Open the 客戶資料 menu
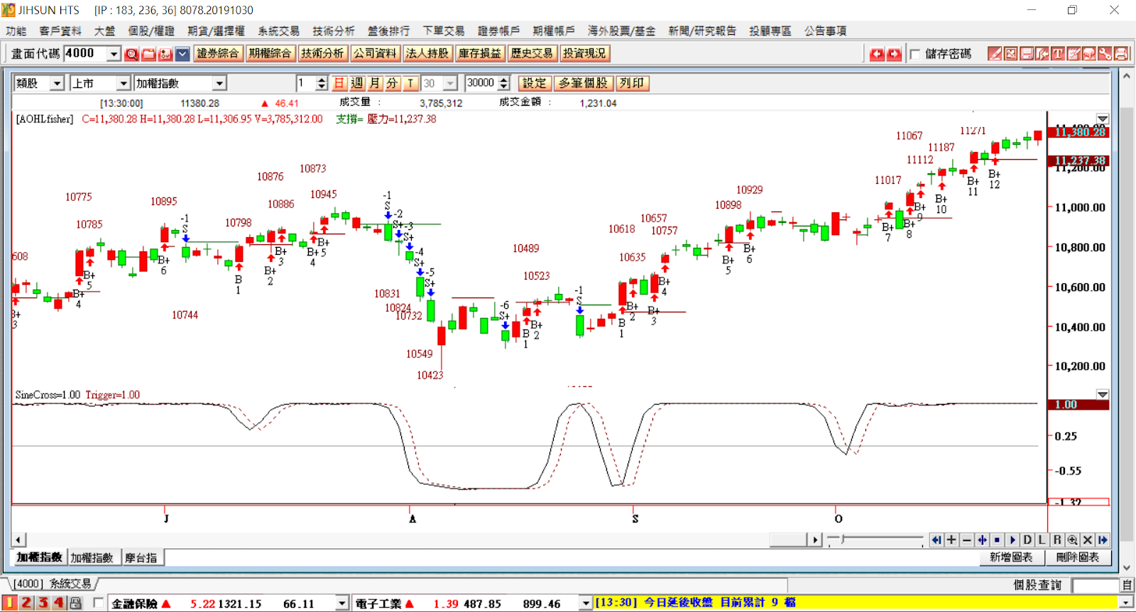 tap(60, 31)
